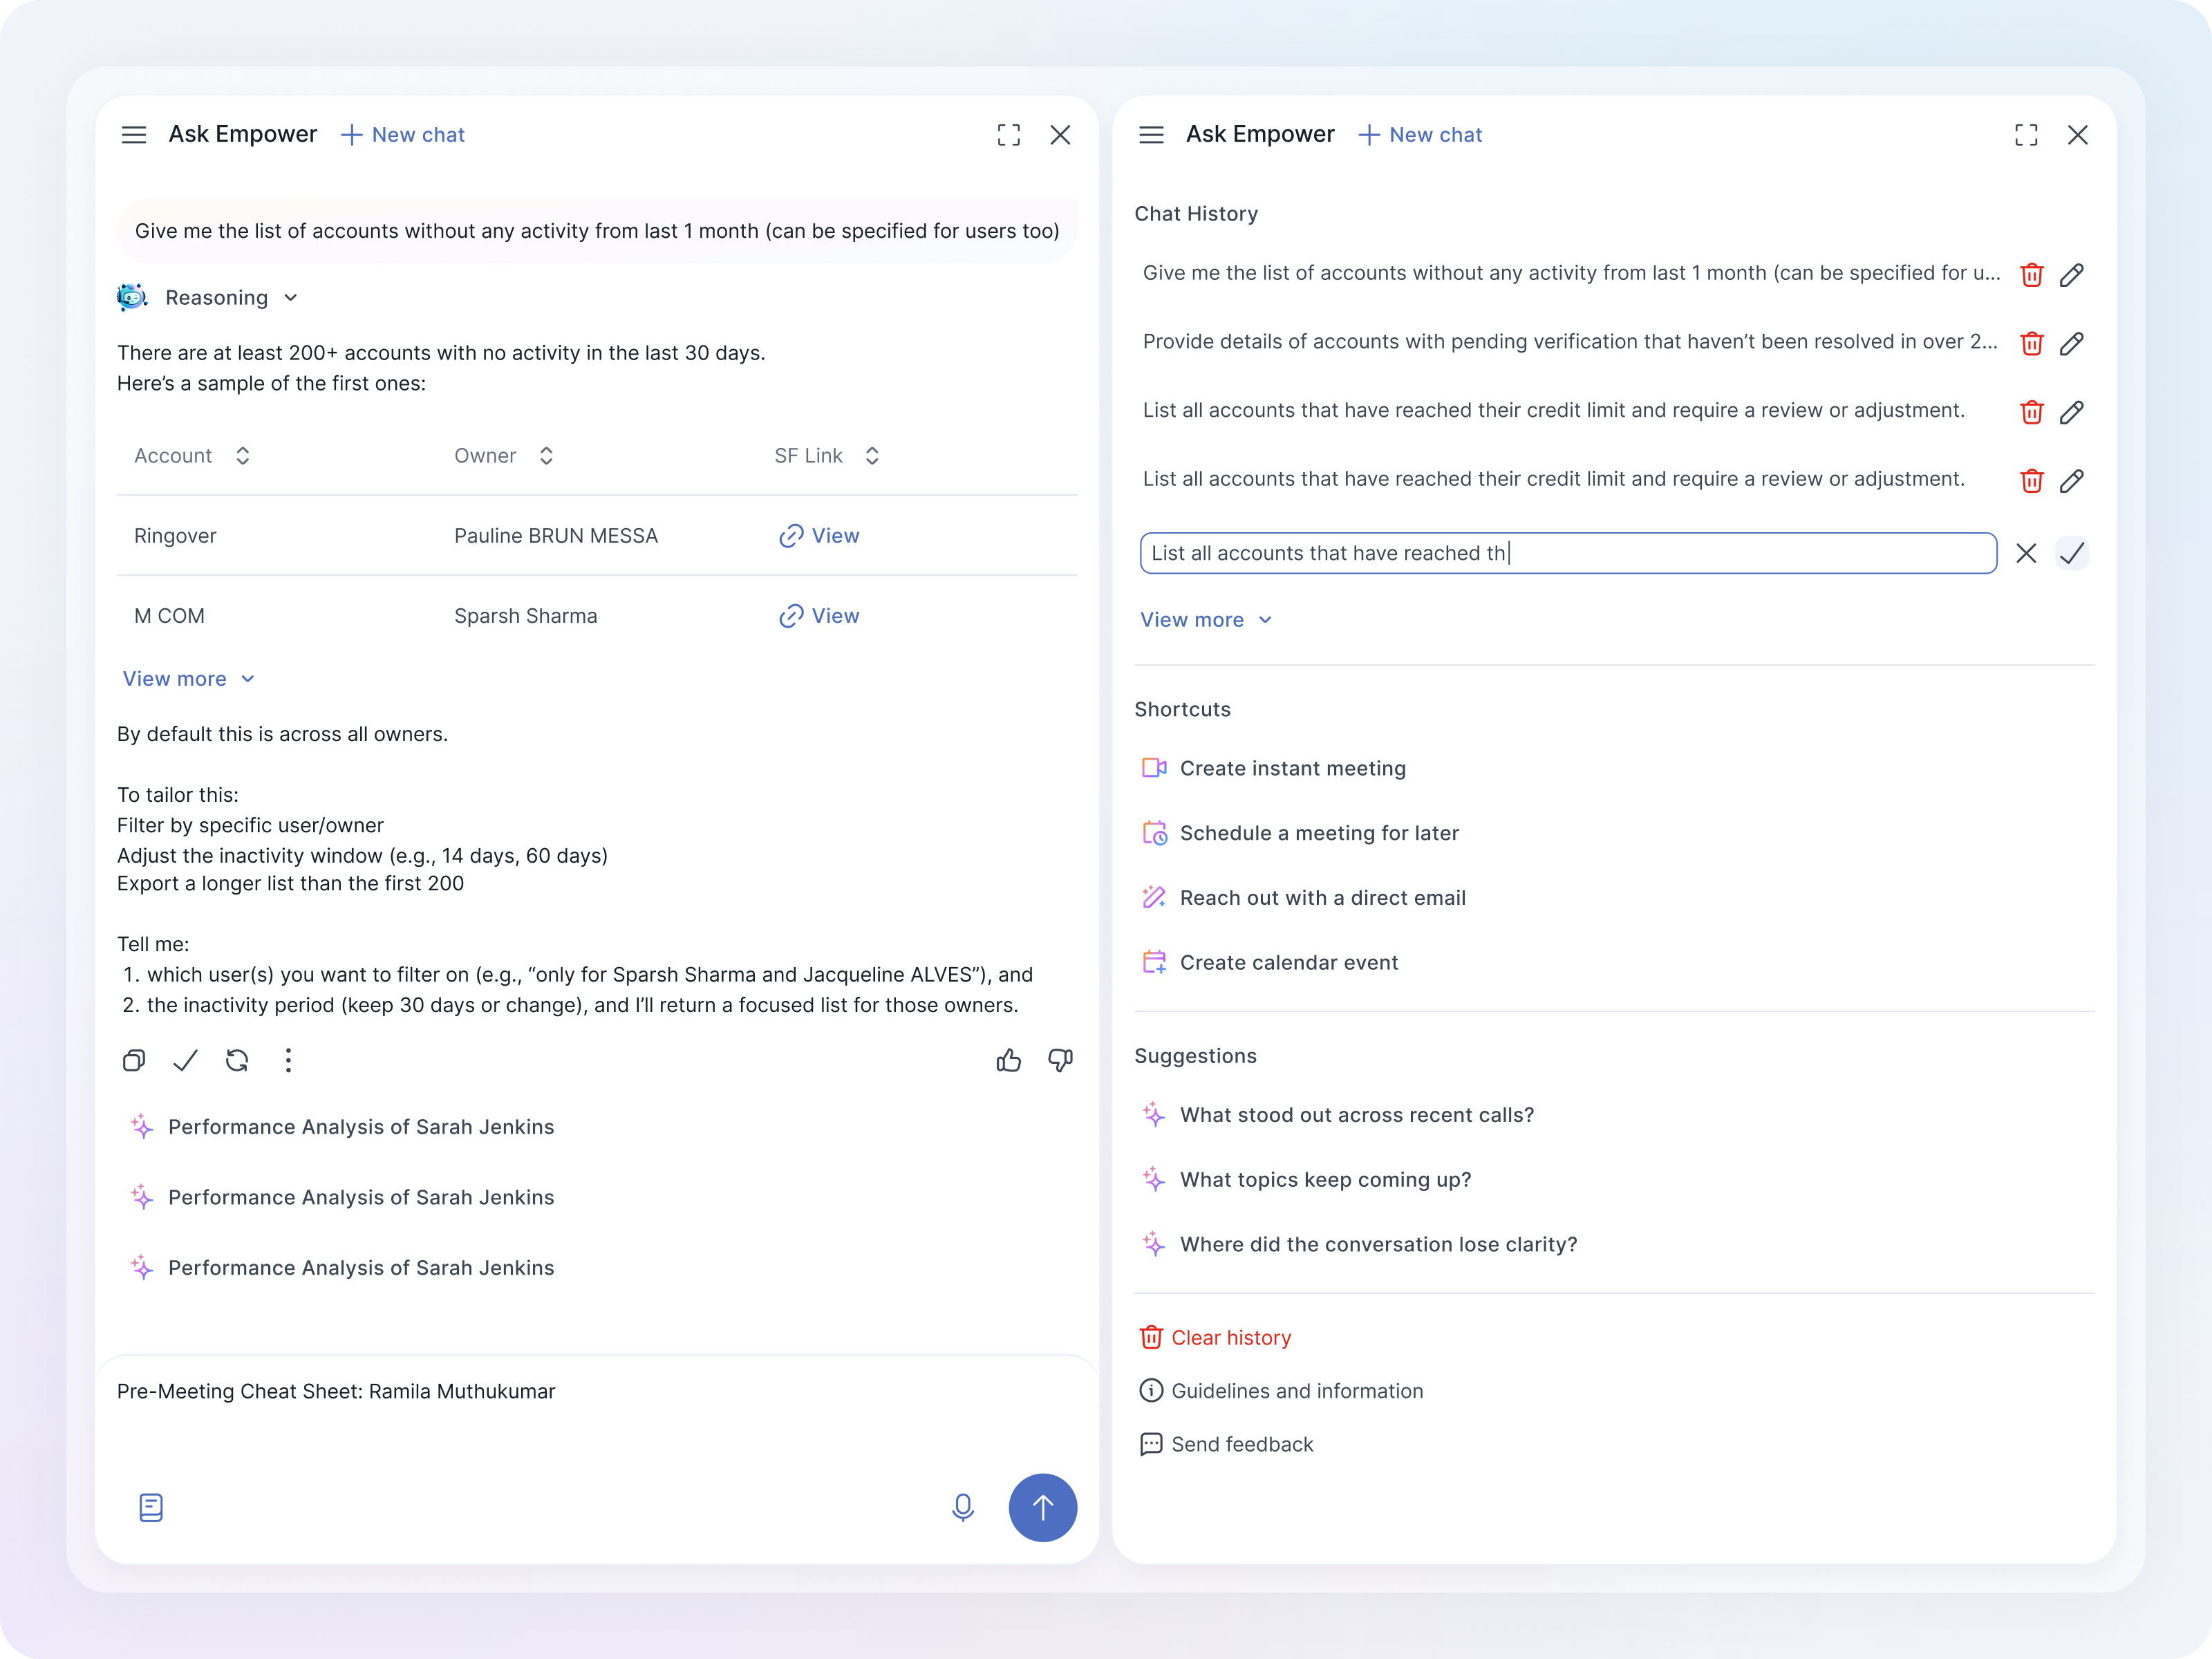Image resolution: width=2212 pixels, height=1659 pixels.
Task: Copy the response with copy icon
Action: coord(134,1060)
